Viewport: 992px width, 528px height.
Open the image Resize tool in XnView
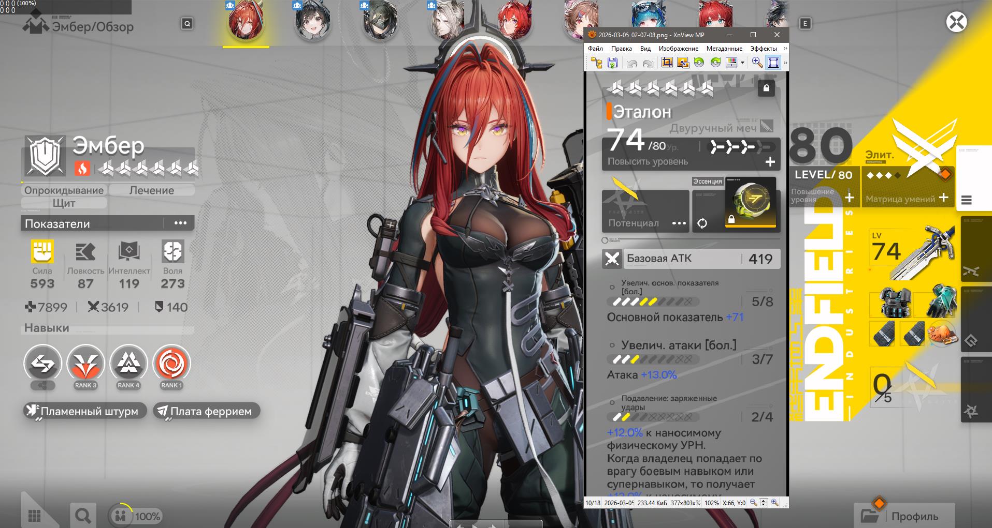(x=683, y=63)
